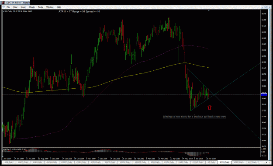Screen dimensions: 273x166
Task: Open the Tools menu
Action: tap(40, 7)
